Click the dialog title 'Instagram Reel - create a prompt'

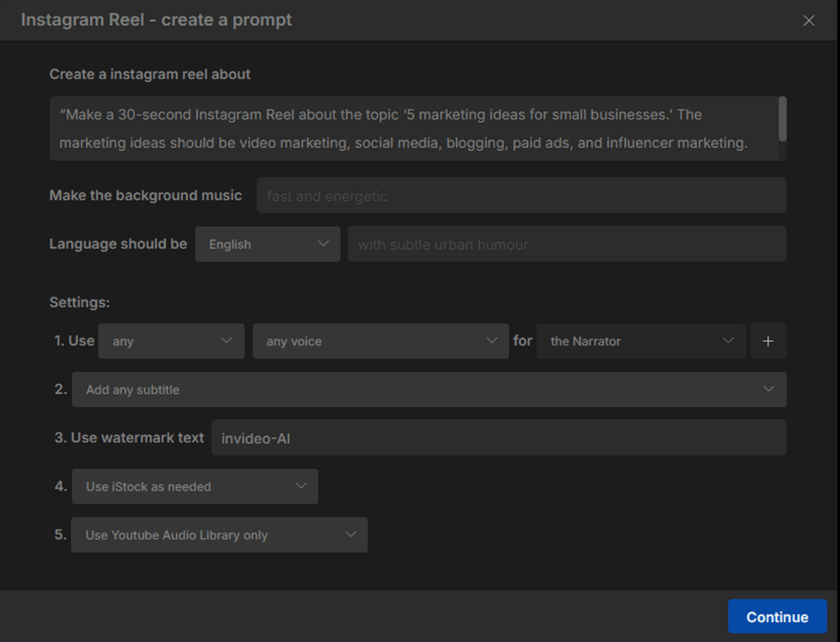(x=156, y=20)
